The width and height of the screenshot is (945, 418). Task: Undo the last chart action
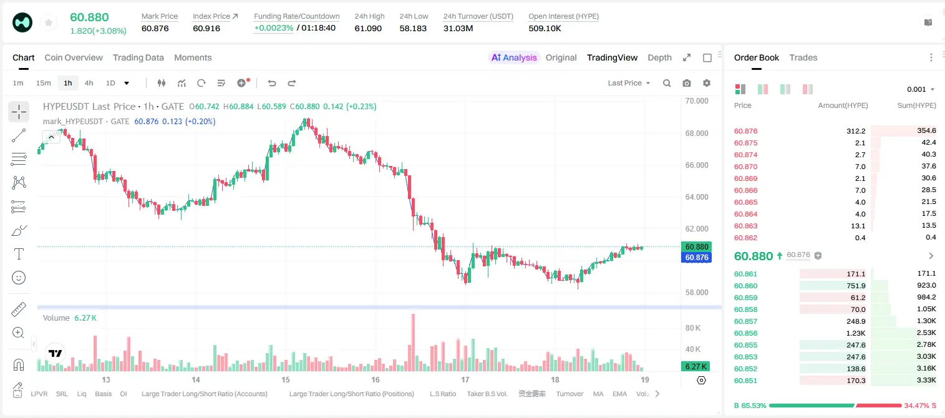271,83
